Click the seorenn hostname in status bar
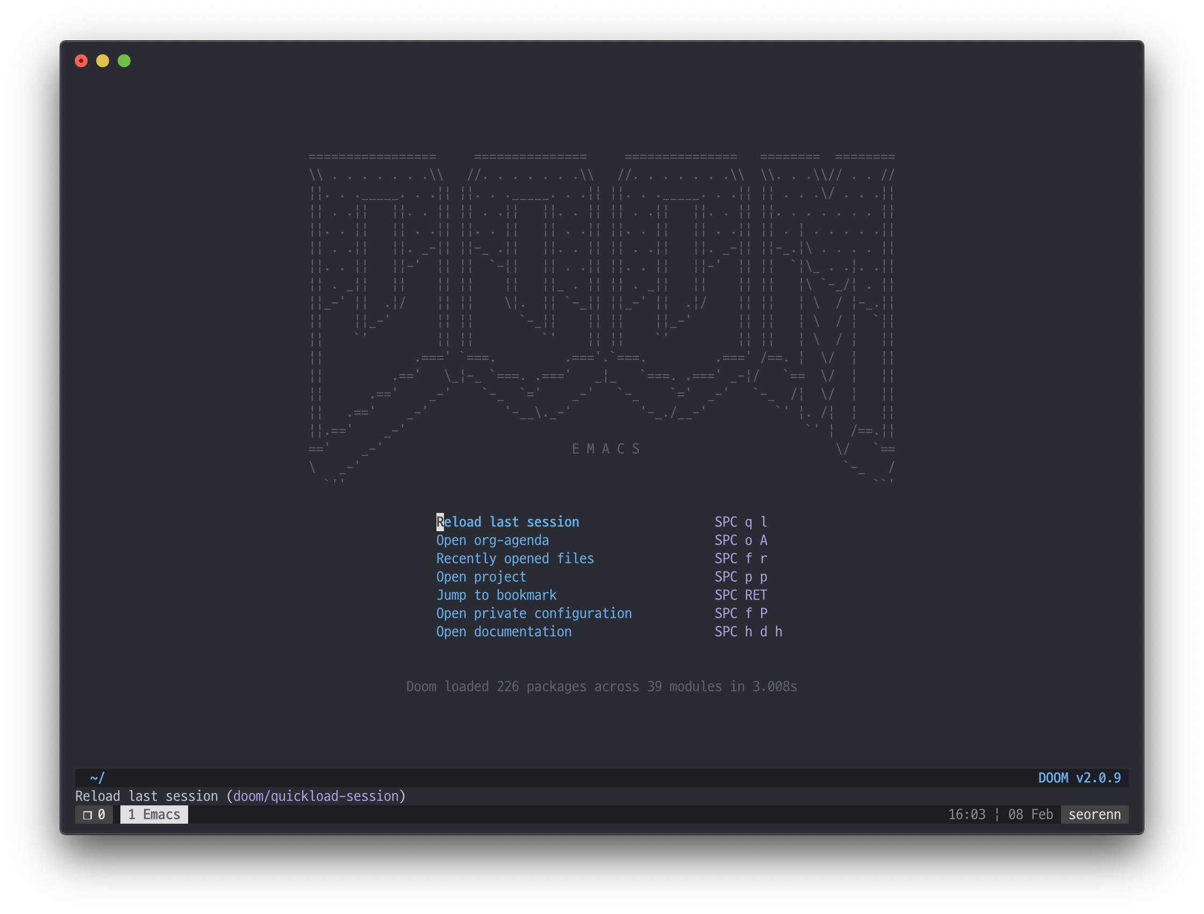Image resolution: width=1204 pixels, height=914 pixels. 1094,815
